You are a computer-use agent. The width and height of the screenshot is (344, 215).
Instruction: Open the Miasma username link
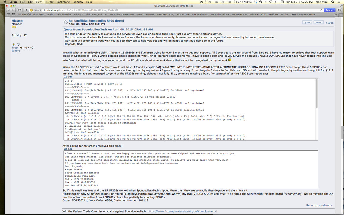pyautogui.click(x=17, y=21)
